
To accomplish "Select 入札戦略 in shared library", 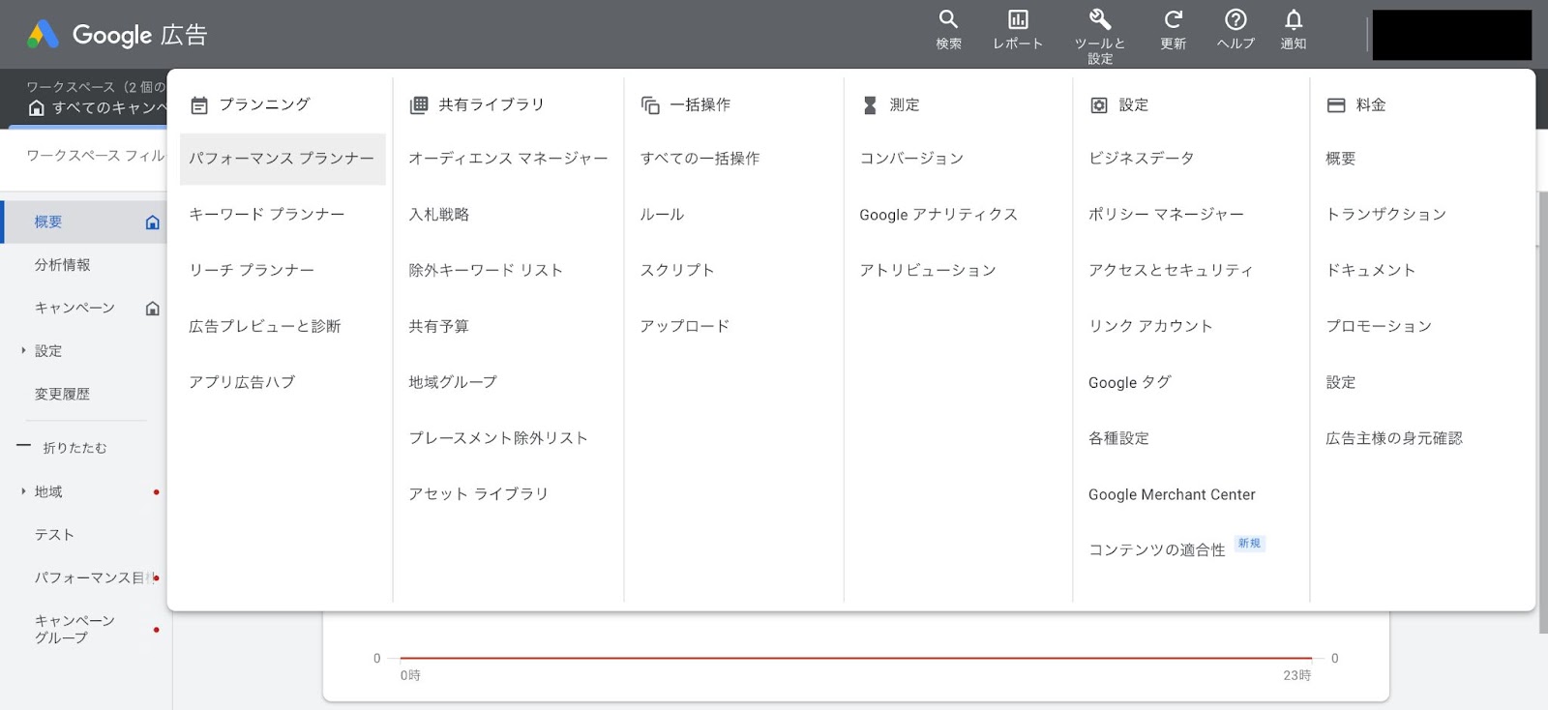I will tap(438, 215).
